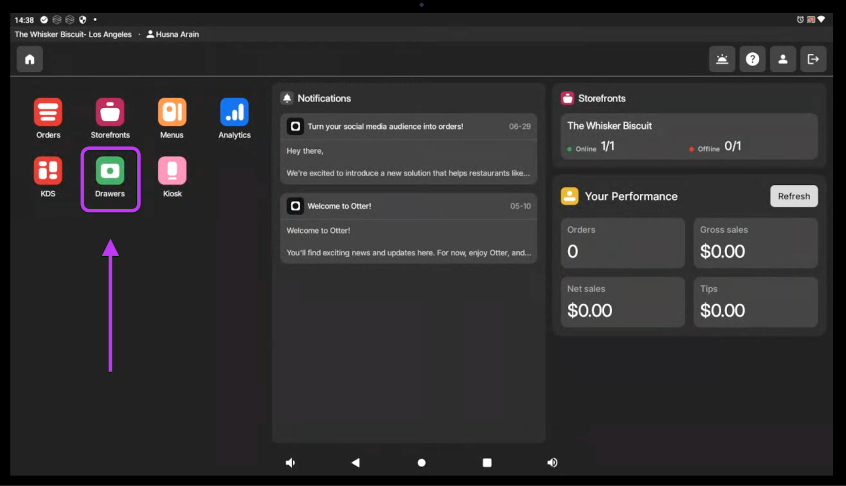Open the Storefronts app icon

110,113
